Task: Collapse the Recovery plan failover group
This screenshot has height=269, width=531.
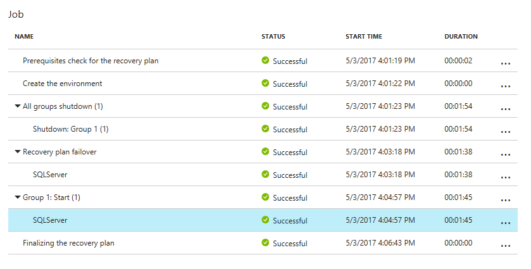Action: [18, 152]
